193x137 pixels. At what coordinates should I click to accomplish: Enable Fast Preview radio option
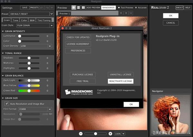(x=118, y=7)
